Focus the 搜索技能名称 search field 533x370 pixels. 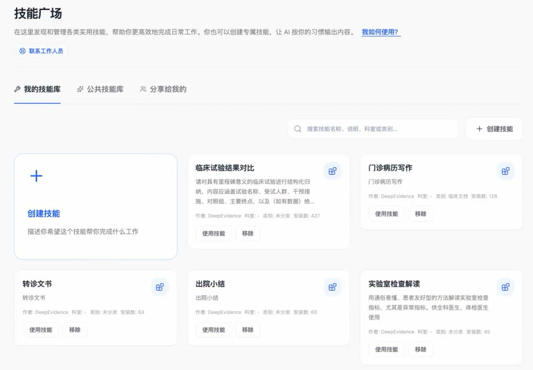click(x=378, y=129)
